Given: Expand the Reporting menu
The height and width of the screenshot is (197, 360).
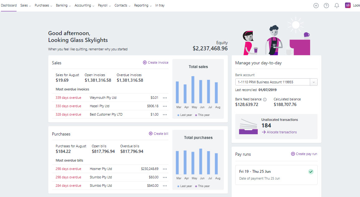Looking at the screenshot, I should click(143, 6).
